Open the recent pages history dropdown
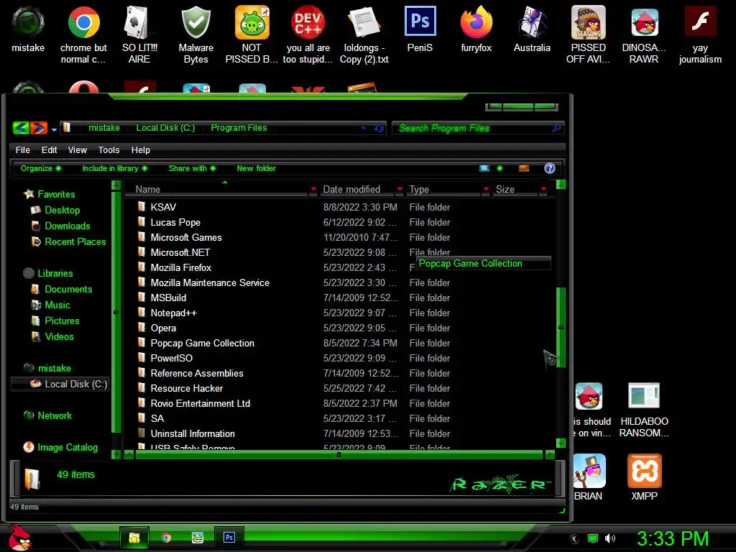The width and height of the screenshot is (736, 552). 54,129
